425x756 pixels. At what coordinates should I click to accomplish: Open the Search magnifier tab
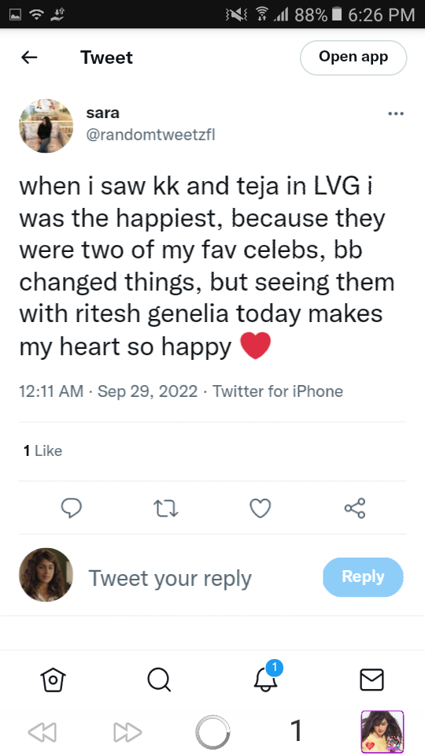point(159,680)
